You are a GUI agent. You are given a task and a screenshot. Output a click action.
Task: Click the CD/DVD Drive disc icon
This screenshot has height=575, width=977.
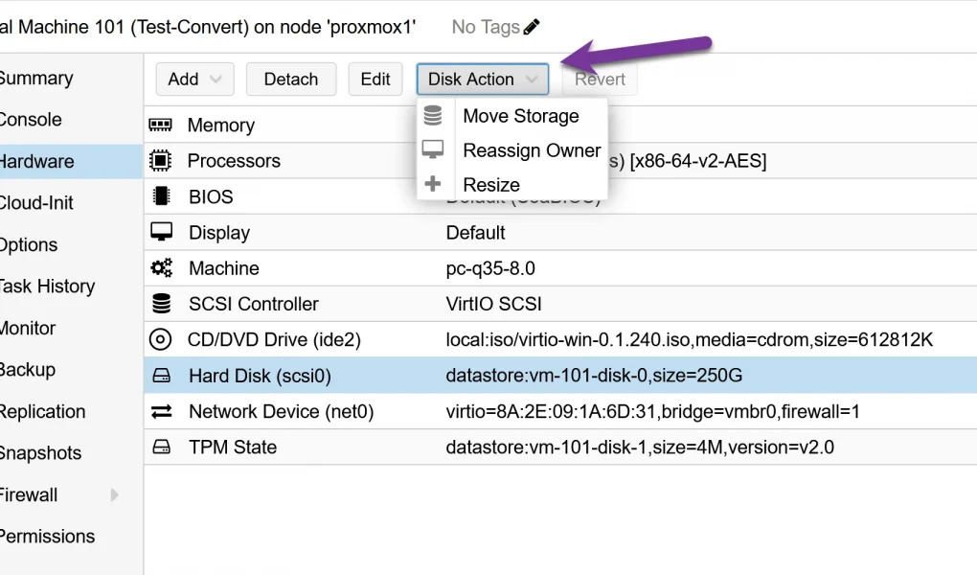[161, 340]
